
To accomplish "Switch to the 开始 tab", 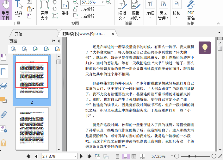I will click(18, 34).
